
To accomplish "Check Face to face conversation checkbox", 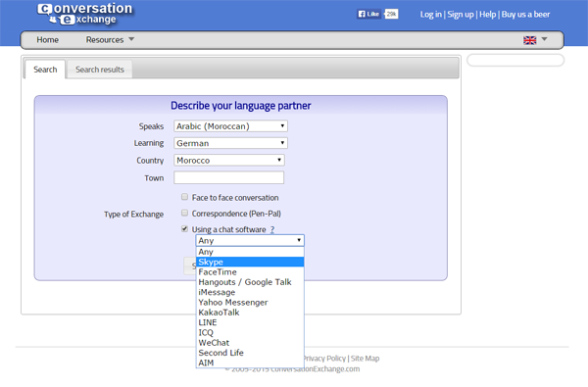I will tap(184, 197).
